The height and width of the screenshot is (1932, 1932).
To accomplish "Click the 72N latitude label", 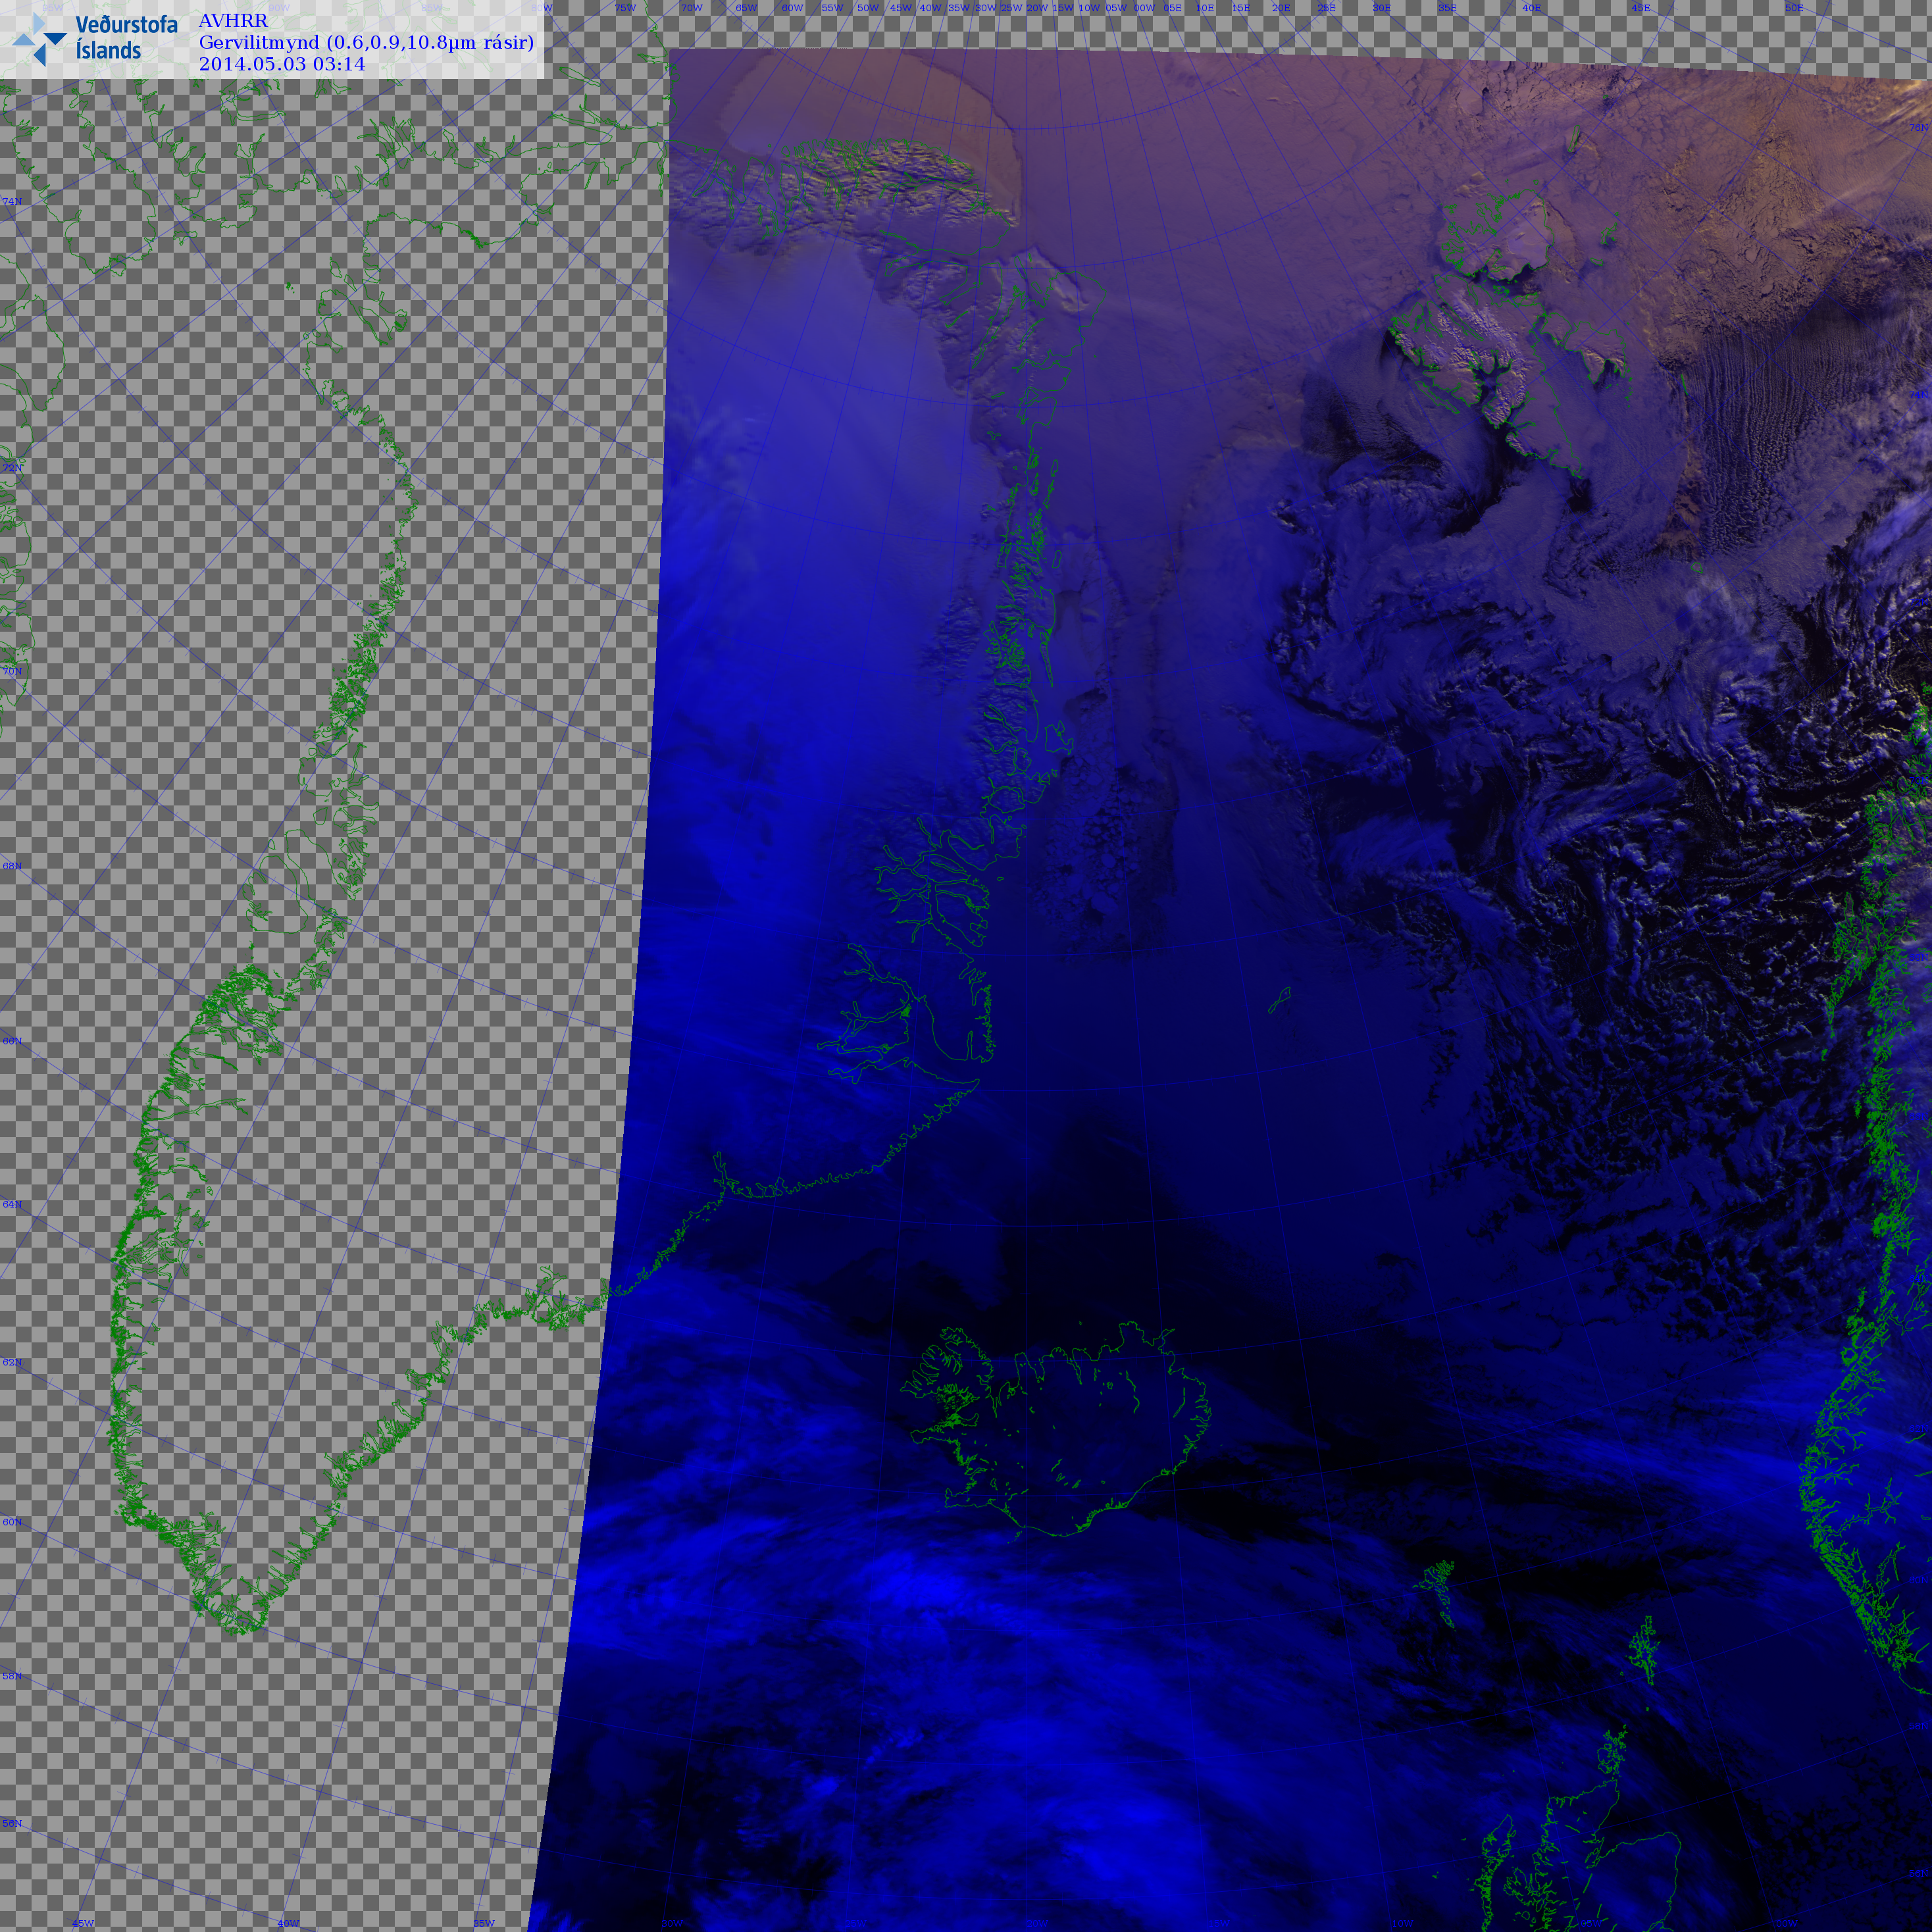I will [x=12, y=467].
